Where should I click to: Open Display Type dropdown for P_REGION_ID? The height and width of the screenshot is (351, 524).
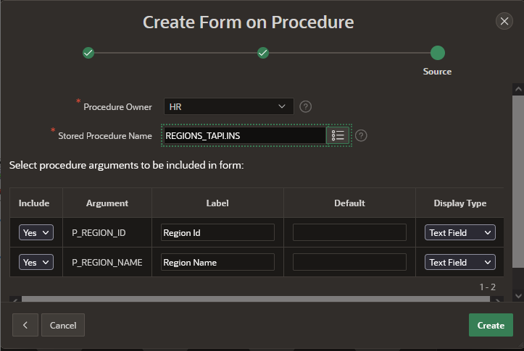459,232
